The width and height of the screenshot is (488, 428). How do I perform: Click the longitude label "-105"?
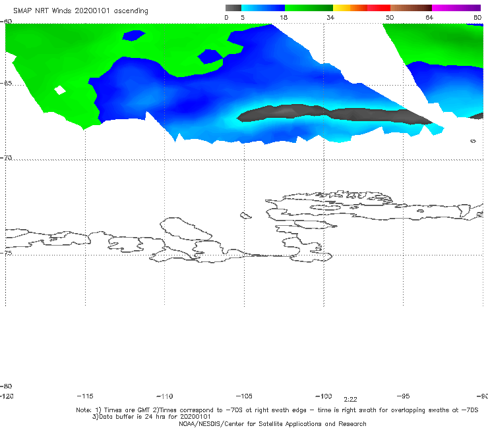pyautogui.click(x=244, y=396)
